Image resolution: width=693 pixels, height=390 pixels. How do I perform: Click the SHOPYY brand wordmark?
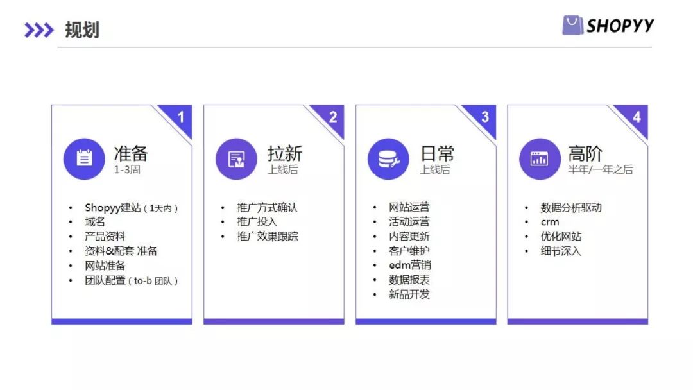click(x=620, y=26)
